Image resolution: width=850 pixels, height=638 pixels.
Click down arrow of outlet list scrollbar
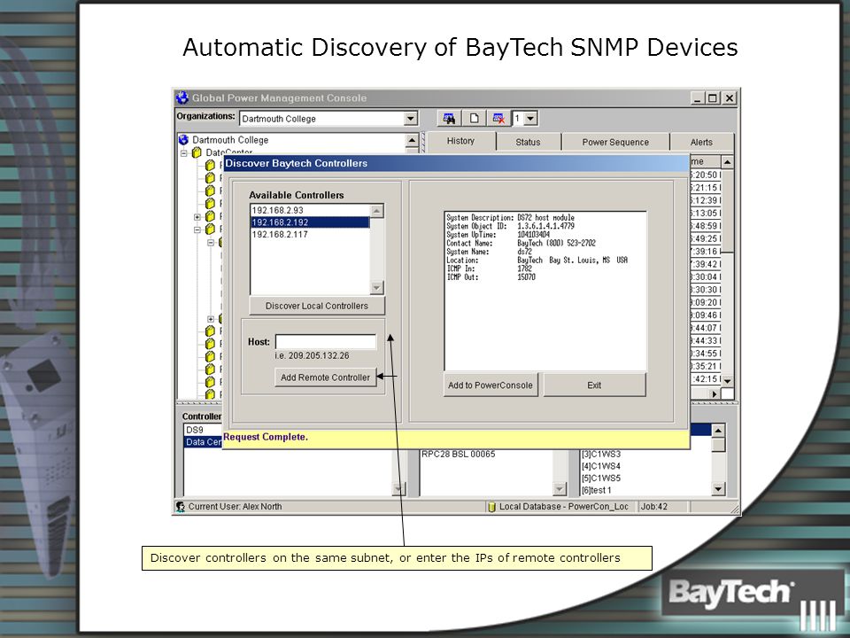(x=718, y=489)
